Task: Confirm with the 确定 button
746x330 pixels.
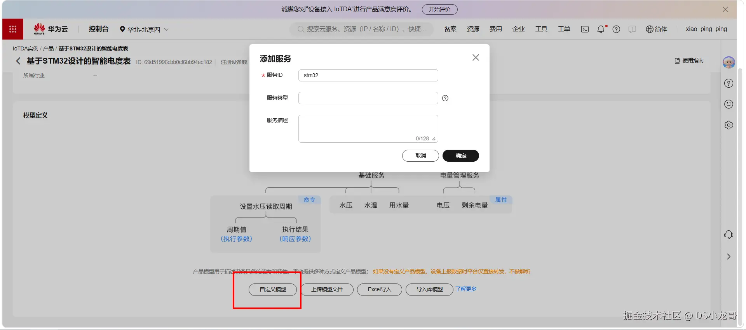Action: tap(461, 155)
